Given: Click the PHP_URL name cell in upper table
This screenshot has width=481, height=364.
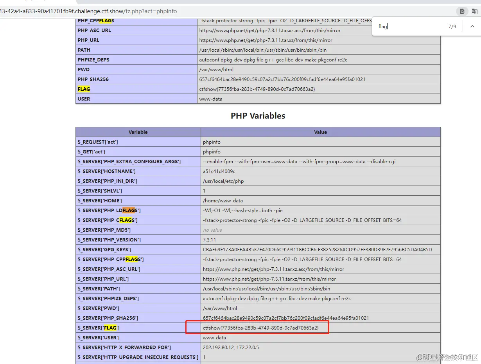Looking at the screenshot, I should click(x=136, y=40).
